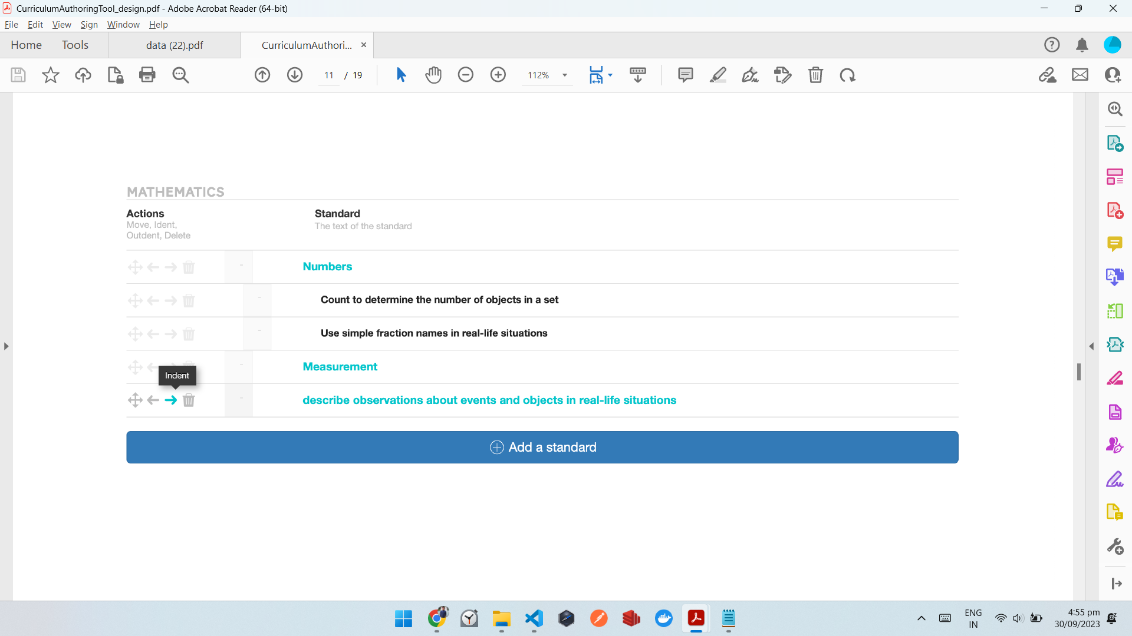Image resolution: width=1132 pixels, height=636 pixels.
Task: Select the Highlight text pen tool
Action: click(x=718, y=75)
